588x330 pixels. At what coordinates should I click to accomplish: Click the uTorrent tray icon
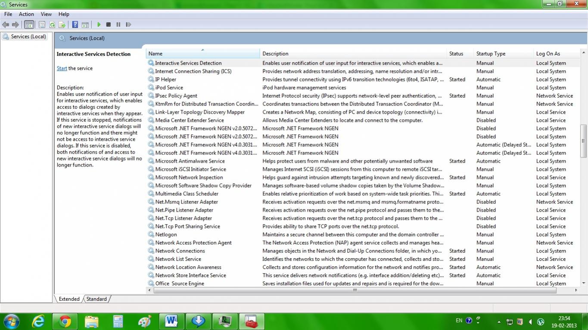541,321
